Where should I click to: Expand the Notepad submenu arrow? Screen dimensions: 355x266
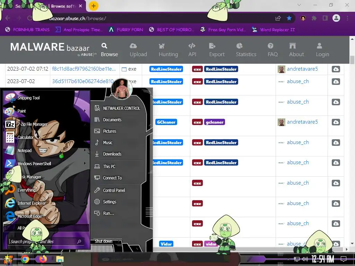[x=85, y=150]
